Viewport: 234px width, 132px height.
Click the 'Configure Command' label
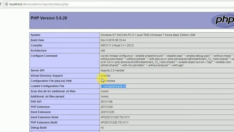click(44, 56)
